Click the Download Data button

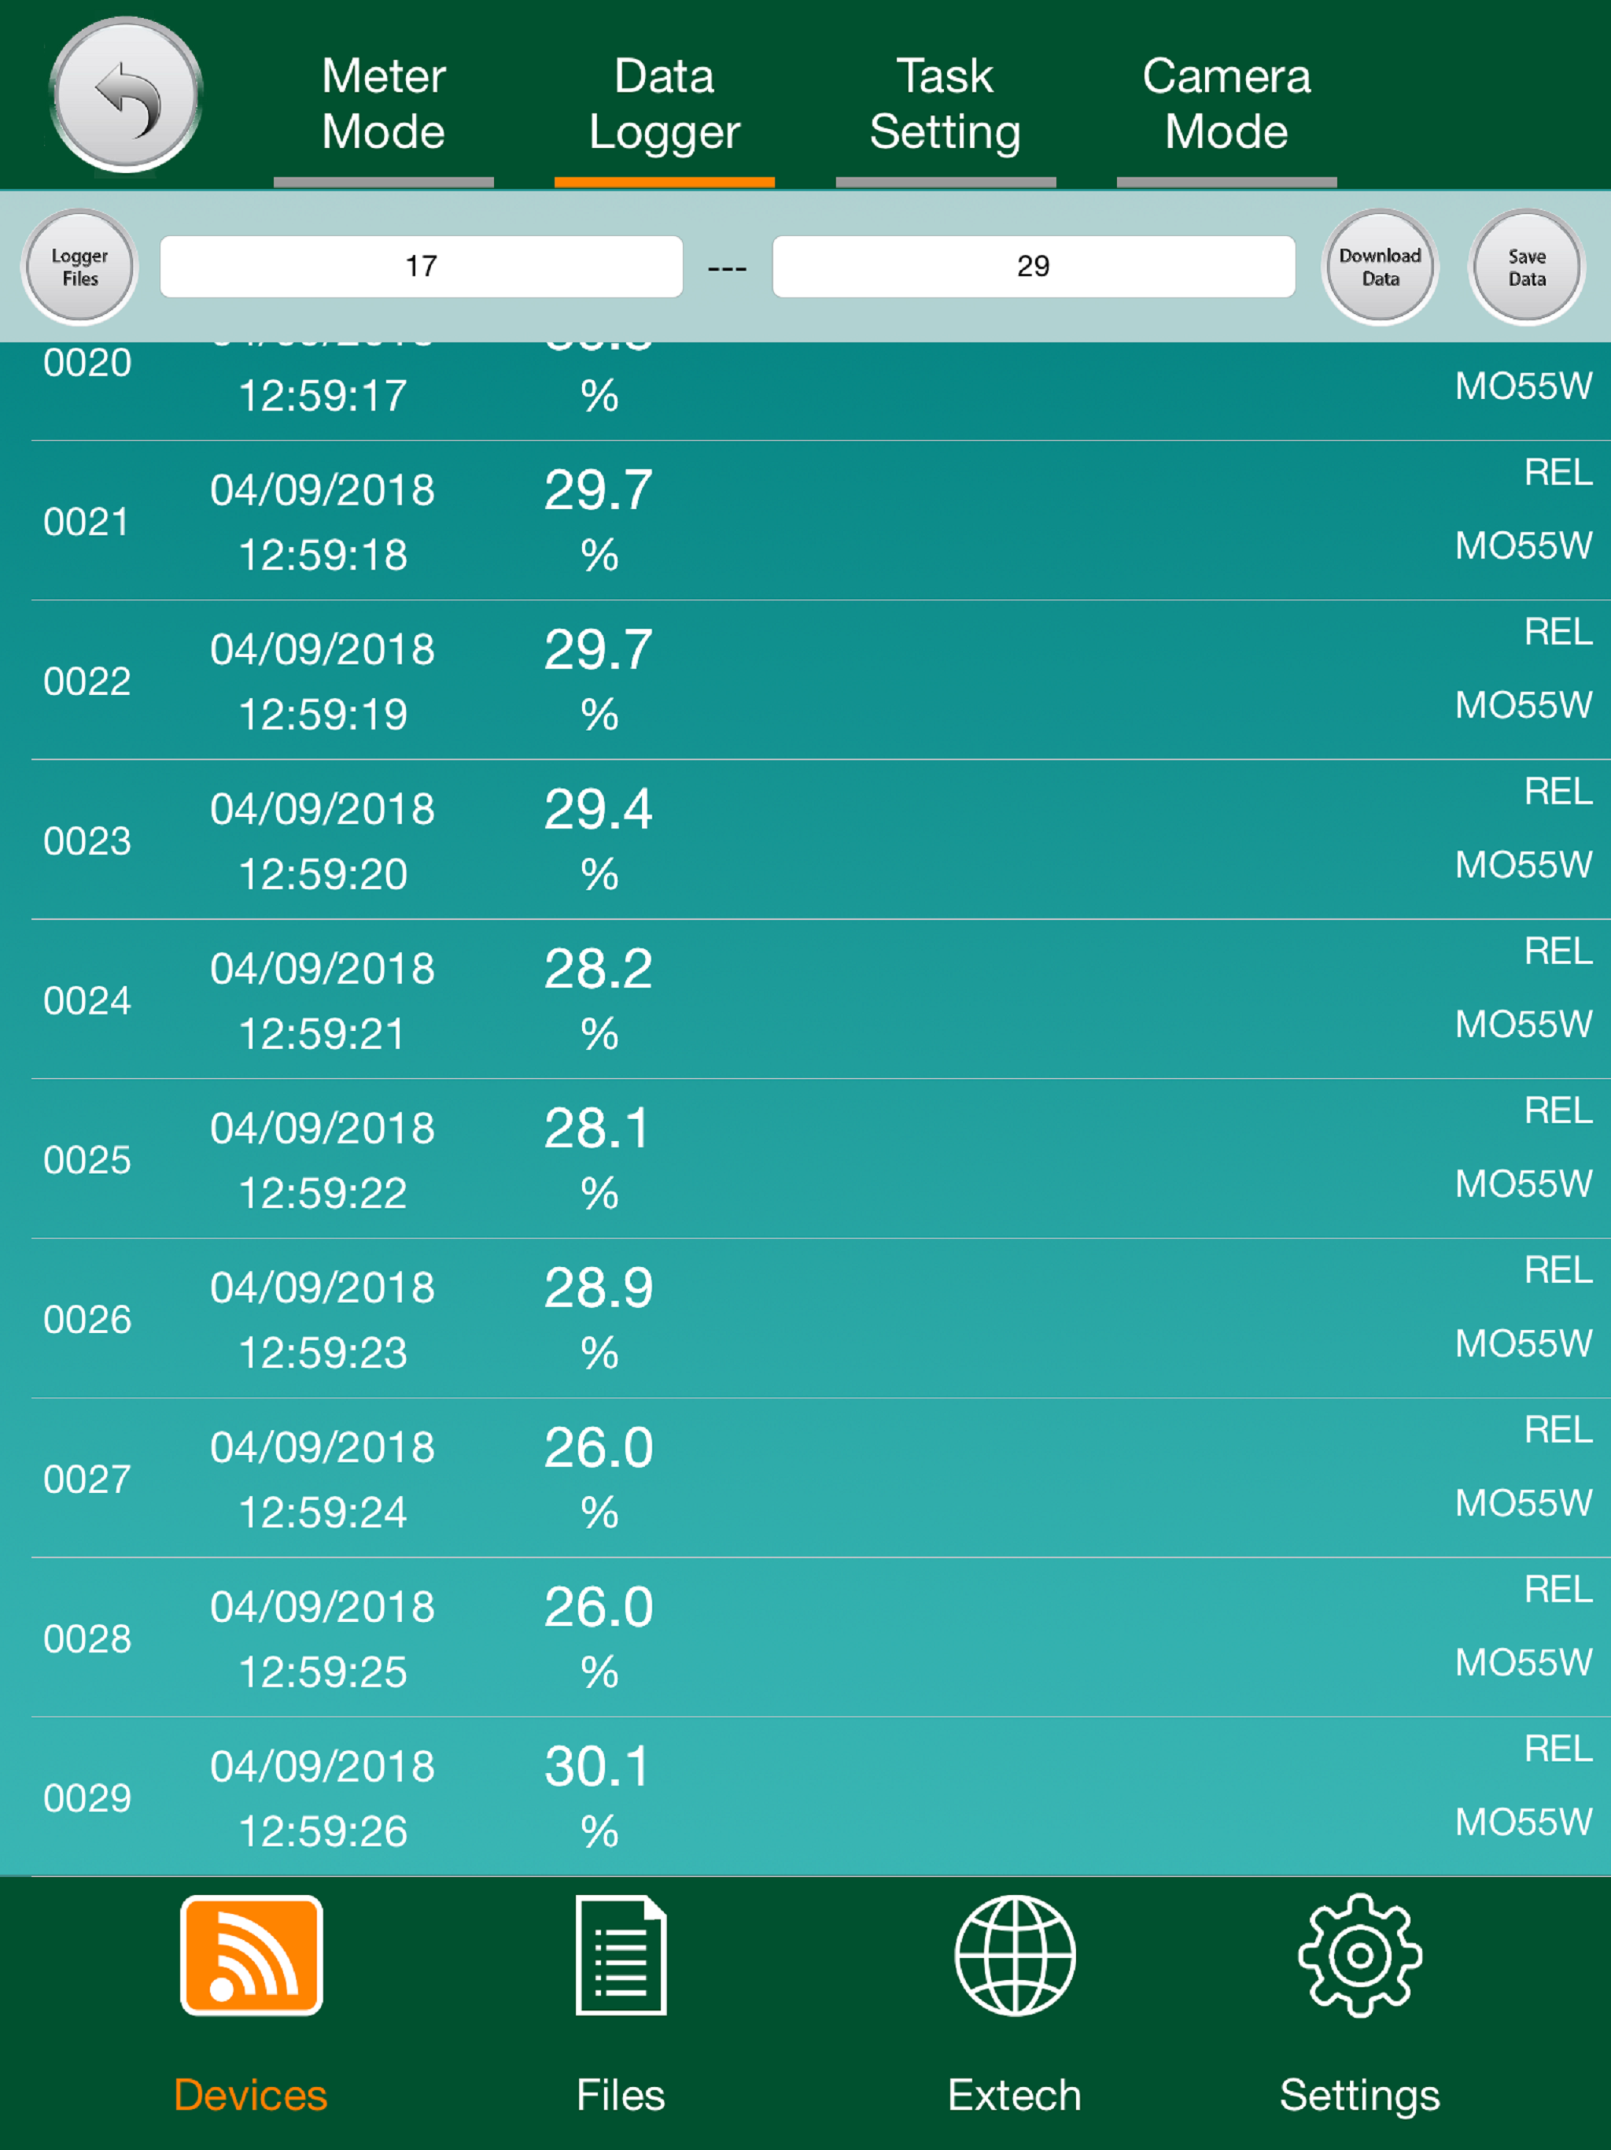[1380, 266]
